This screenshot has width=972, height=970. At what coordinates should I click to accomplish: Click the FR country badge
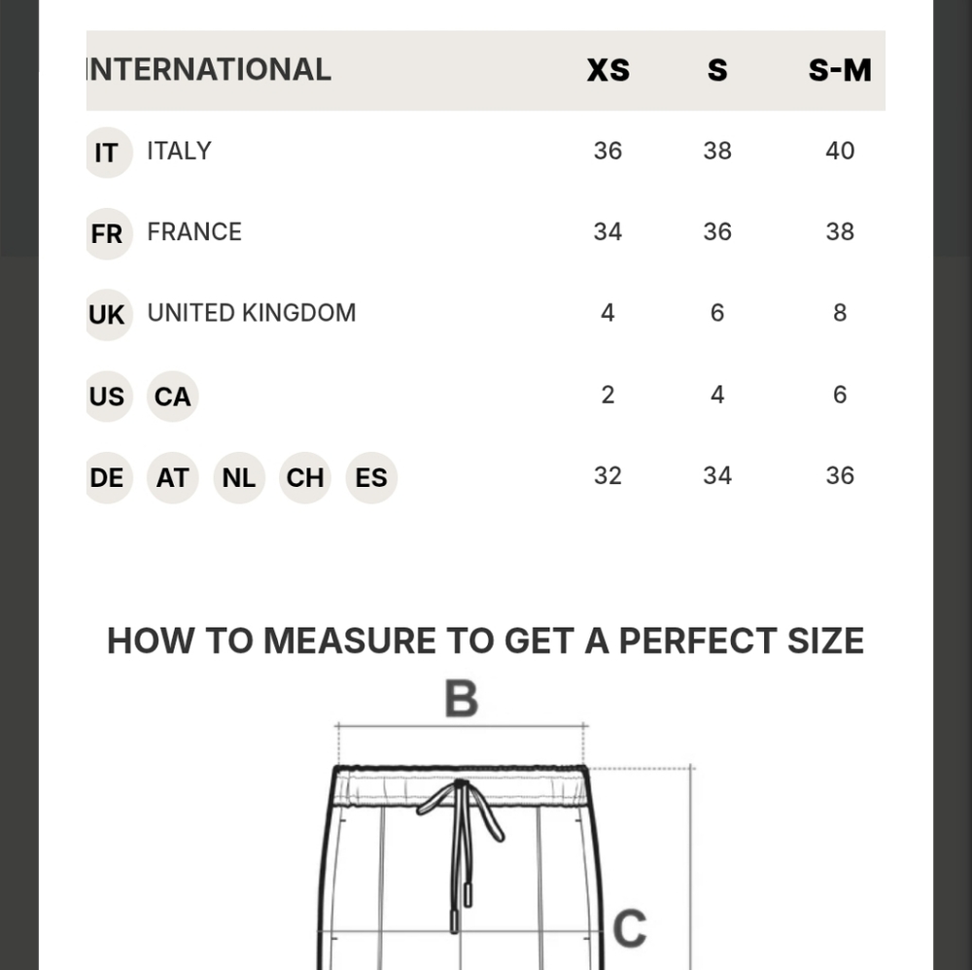109,233
